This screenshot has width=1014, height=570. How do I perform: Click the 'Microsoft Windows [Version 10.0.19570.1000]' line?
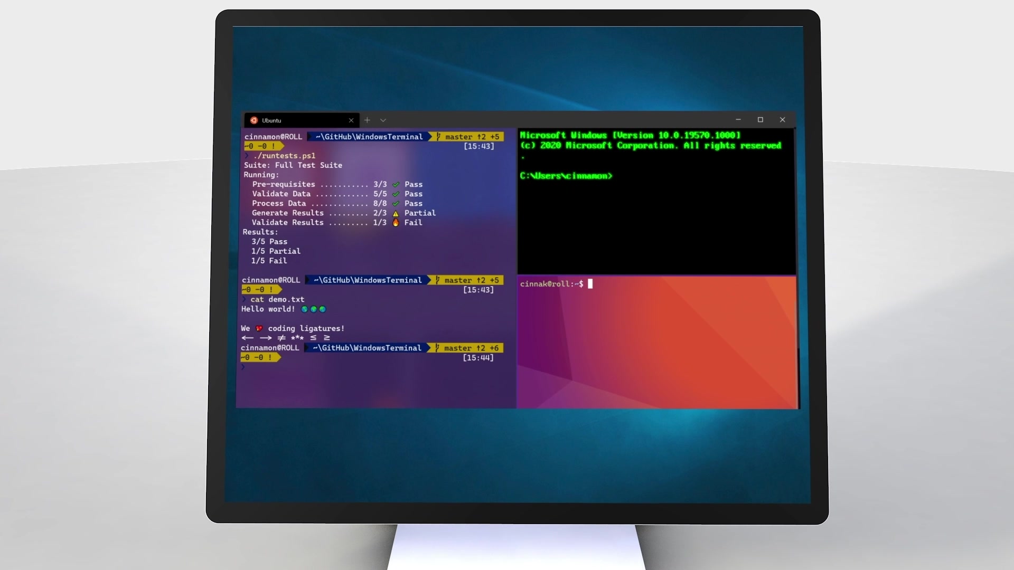pos(631,135)
